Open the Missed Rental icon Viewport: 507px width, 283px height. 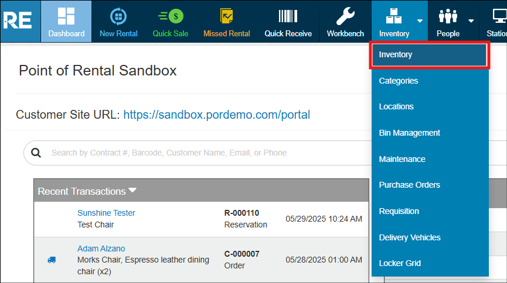point(226,16)
